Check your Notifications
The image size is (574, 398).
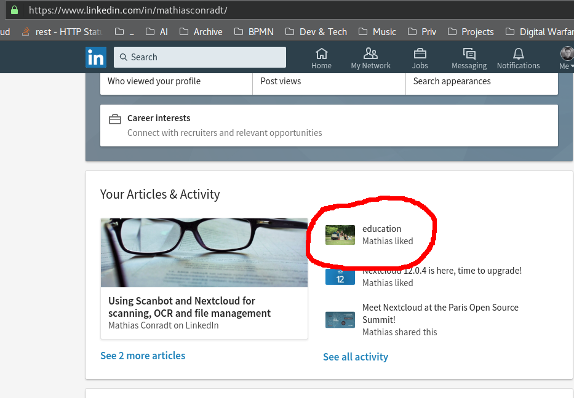(518, 57)
